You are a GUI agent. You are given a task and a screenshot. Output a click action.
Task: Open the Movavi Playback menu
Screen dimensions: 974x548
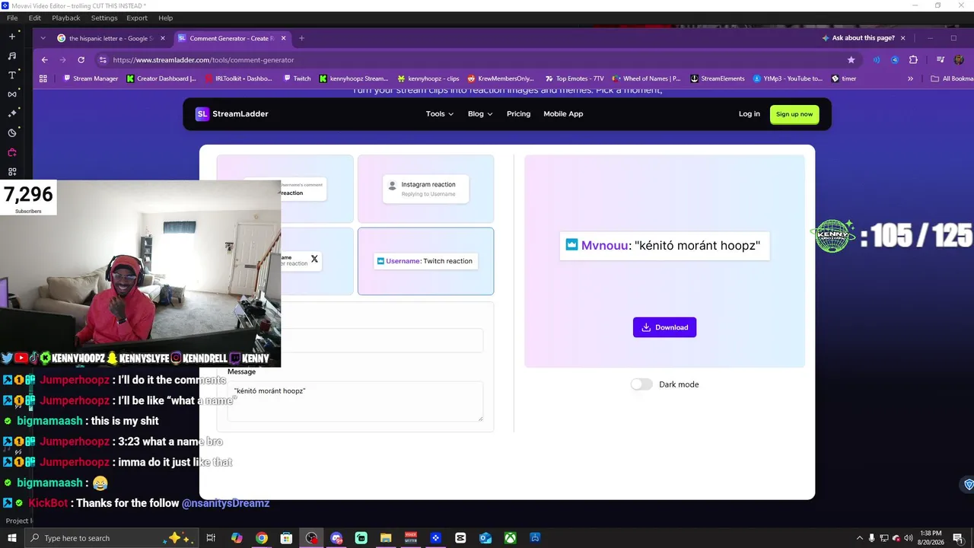[66, 18]
